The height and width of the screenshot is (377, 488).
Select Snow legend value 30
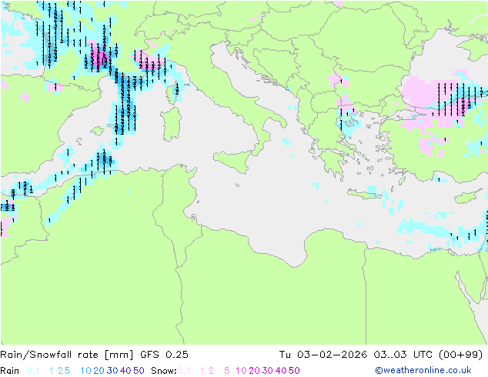point(268,371)
